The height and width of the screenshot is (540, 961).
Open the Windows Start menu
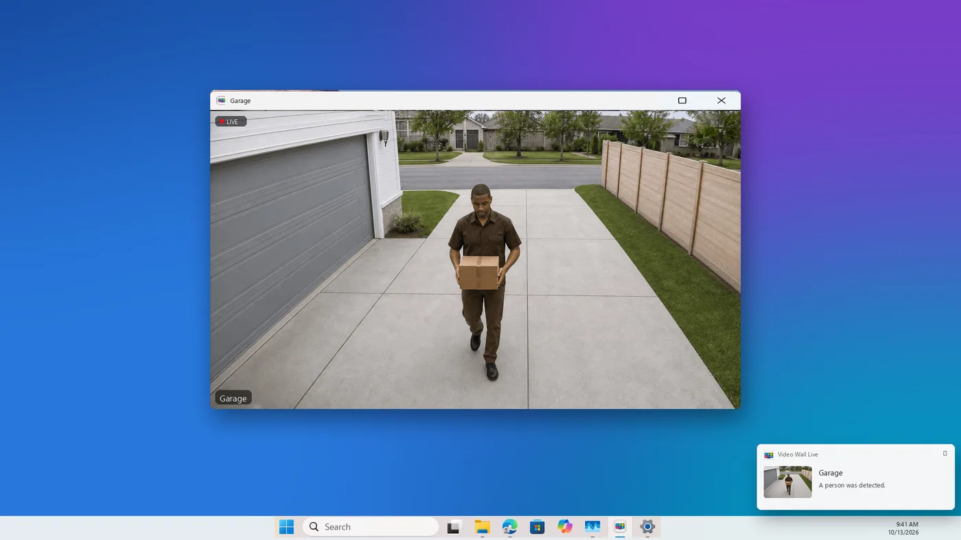pyautogui.click(x=286, y=527)
